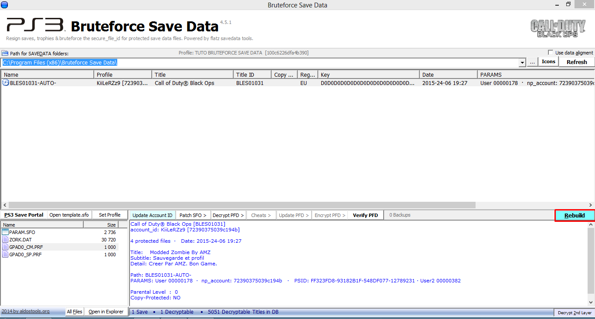Open the Decrypt PFD menu
Image resolution: width=595 pixels, height=319 pixels.
[228, 215]
